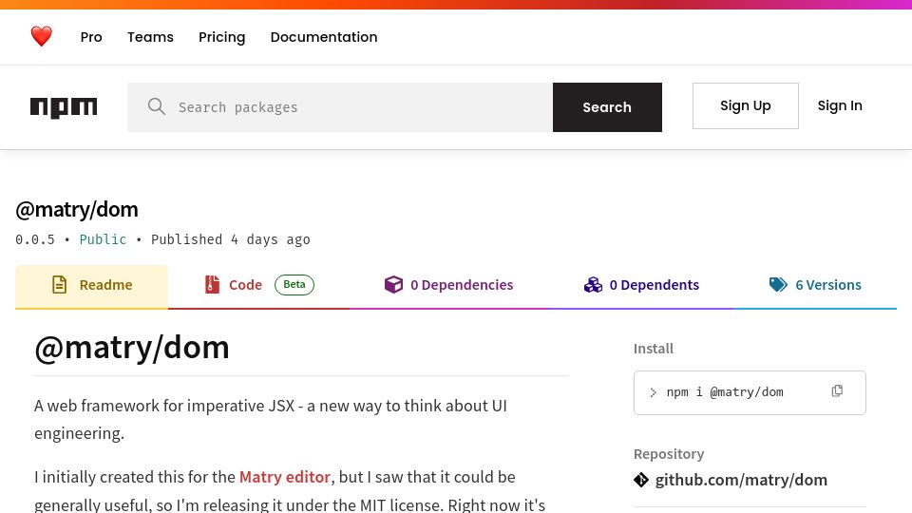Image resolution: width=912 pixels, height=513 pixels.
Task: View the 6 Versions tab
Action: click(815, 285)
